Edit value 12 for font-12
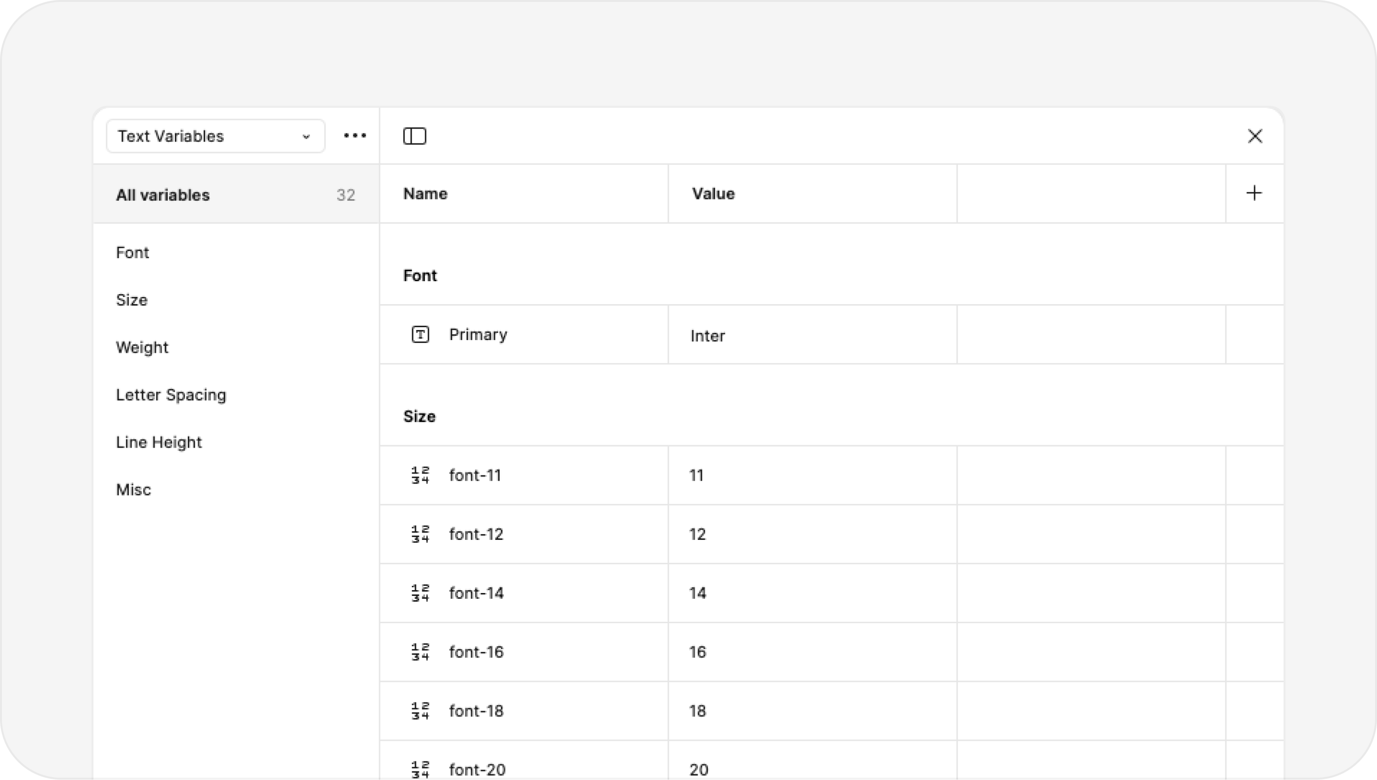The width and height of the screenshot is (1377, 780). point(697,534)
